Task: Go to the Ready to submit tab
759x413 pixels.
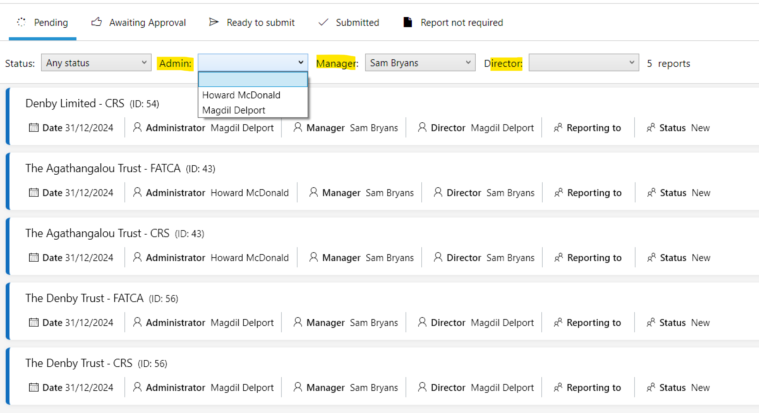Action: point(252,22)
